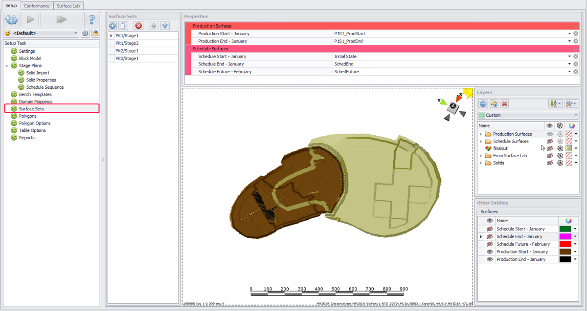Add a new surface set
Screen dimensions: 587x311
point(113,25)
